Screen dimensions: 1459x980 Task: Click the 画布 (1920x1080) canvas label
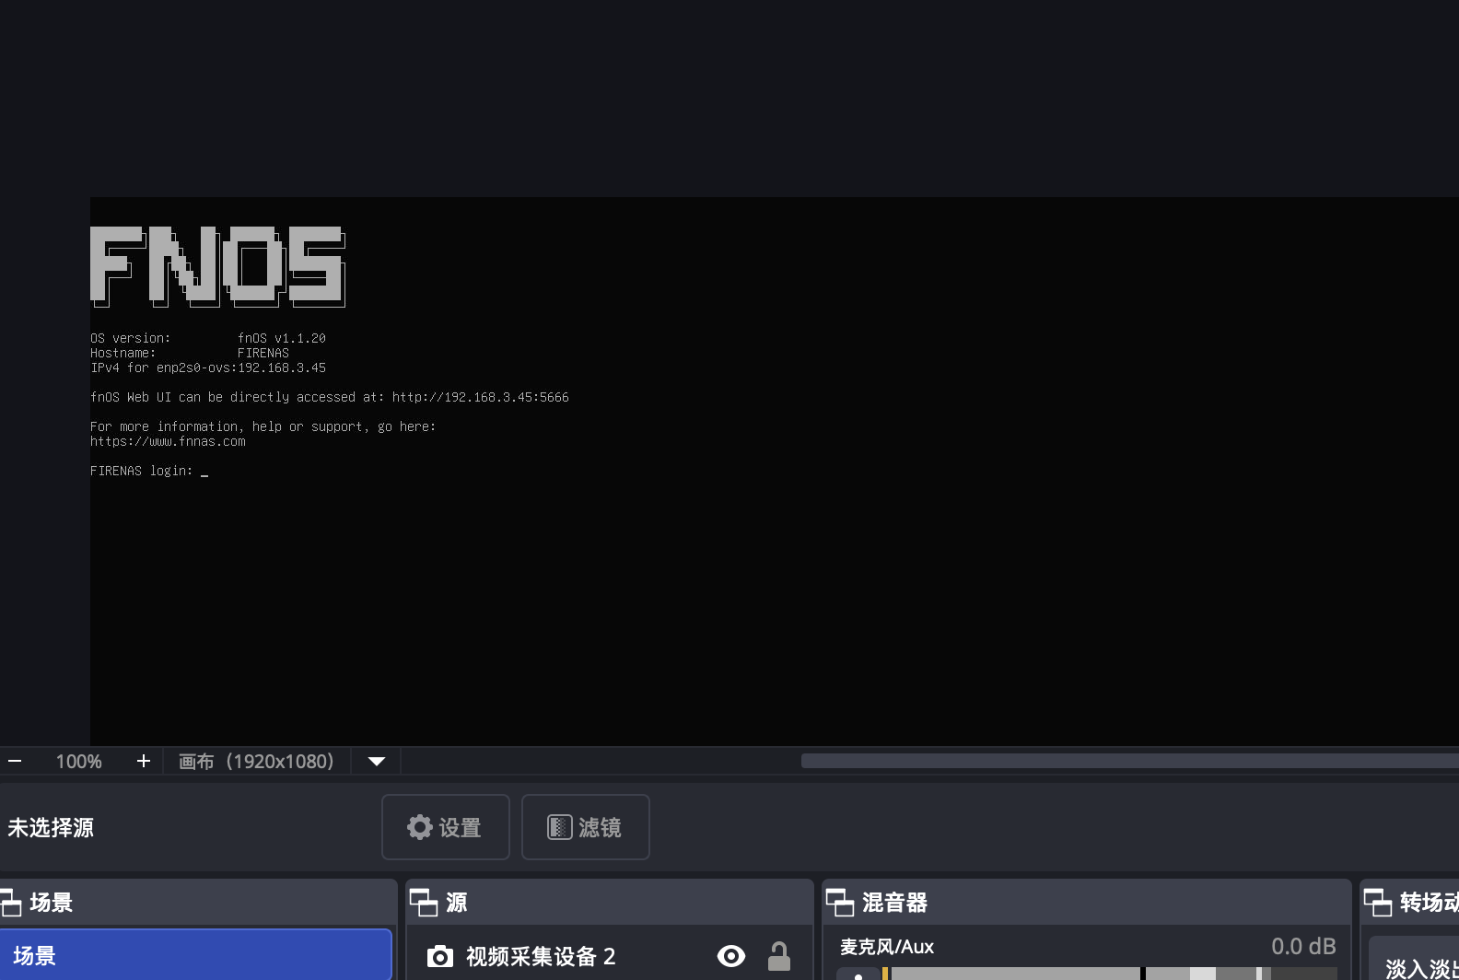pos(256,762)
